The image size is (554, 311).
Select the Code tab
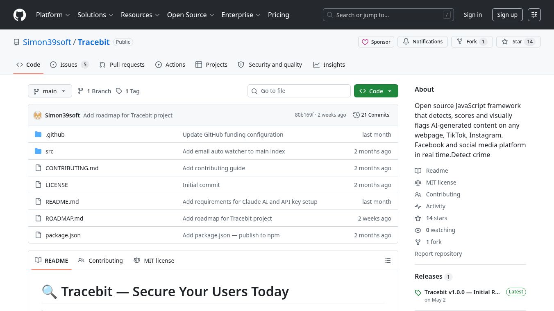(x=28, y=65)
